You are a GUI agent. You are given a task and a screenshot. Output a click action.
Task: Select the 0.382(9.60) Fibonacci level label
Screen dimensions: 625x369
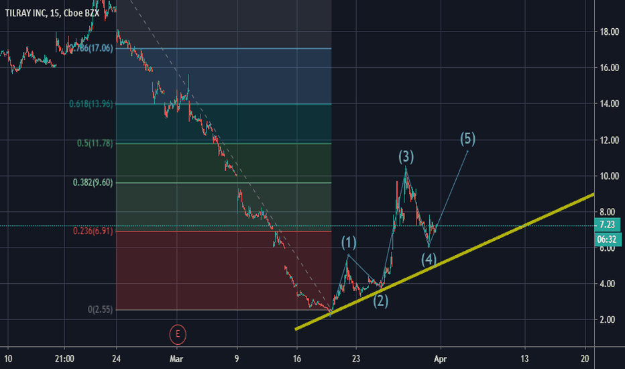tap(93, 182)
